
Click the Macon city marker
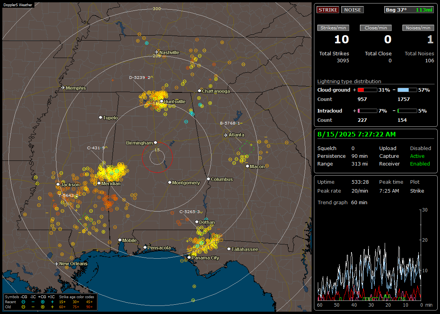tap(247, 166)
